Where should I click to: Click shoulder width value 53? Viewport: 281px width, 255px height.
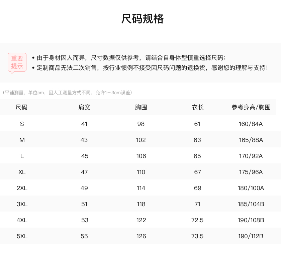[85, 220]
